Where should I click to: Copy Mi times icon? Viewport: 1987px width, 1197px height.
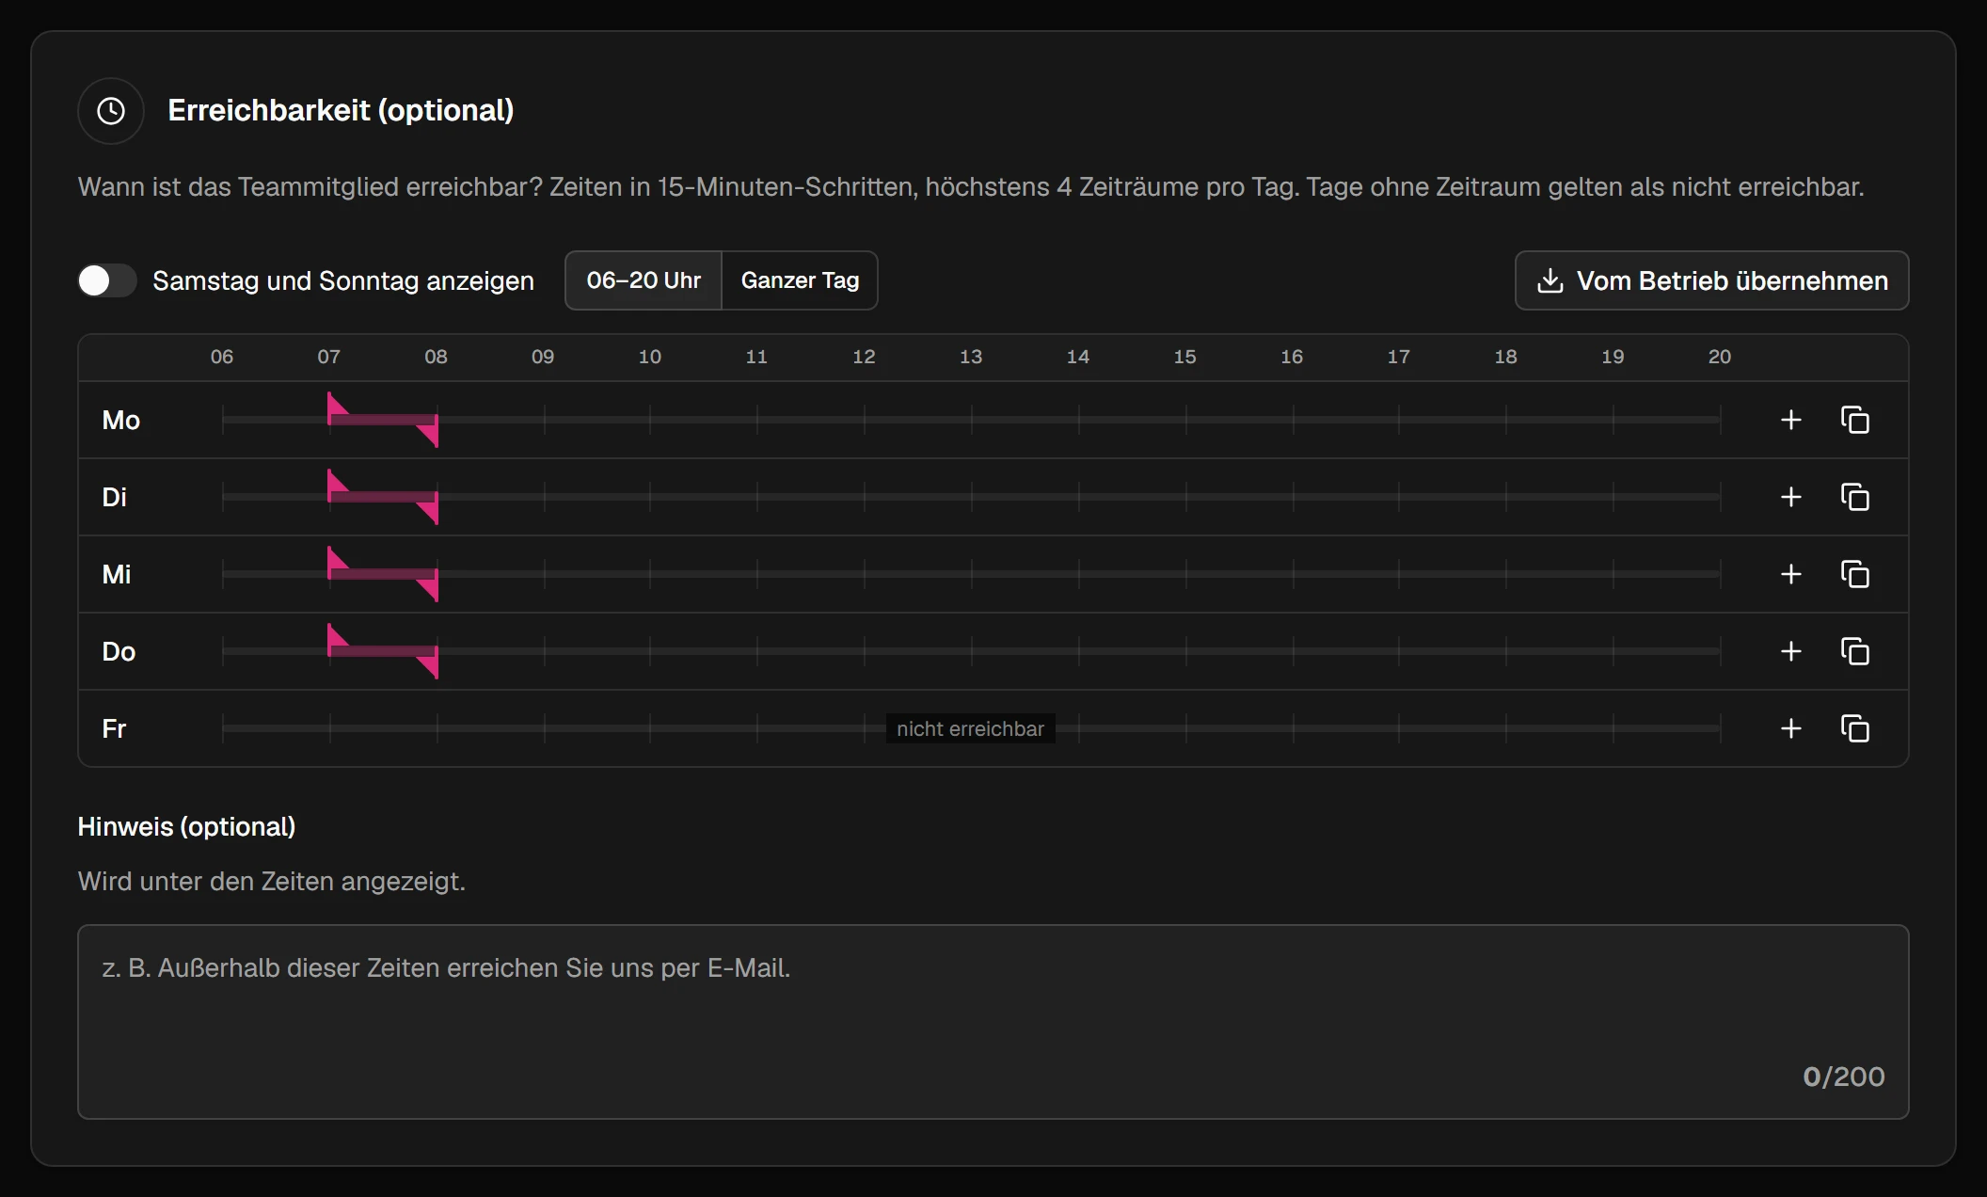(1855, 574)
